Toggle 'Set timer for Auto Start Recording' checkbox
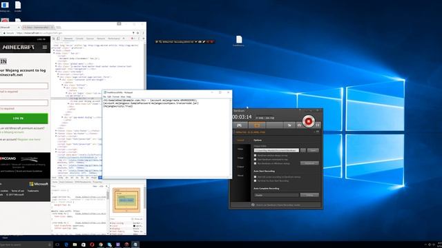Image resolution: width=442 pixels, height=248 pixels. [256, 180]
